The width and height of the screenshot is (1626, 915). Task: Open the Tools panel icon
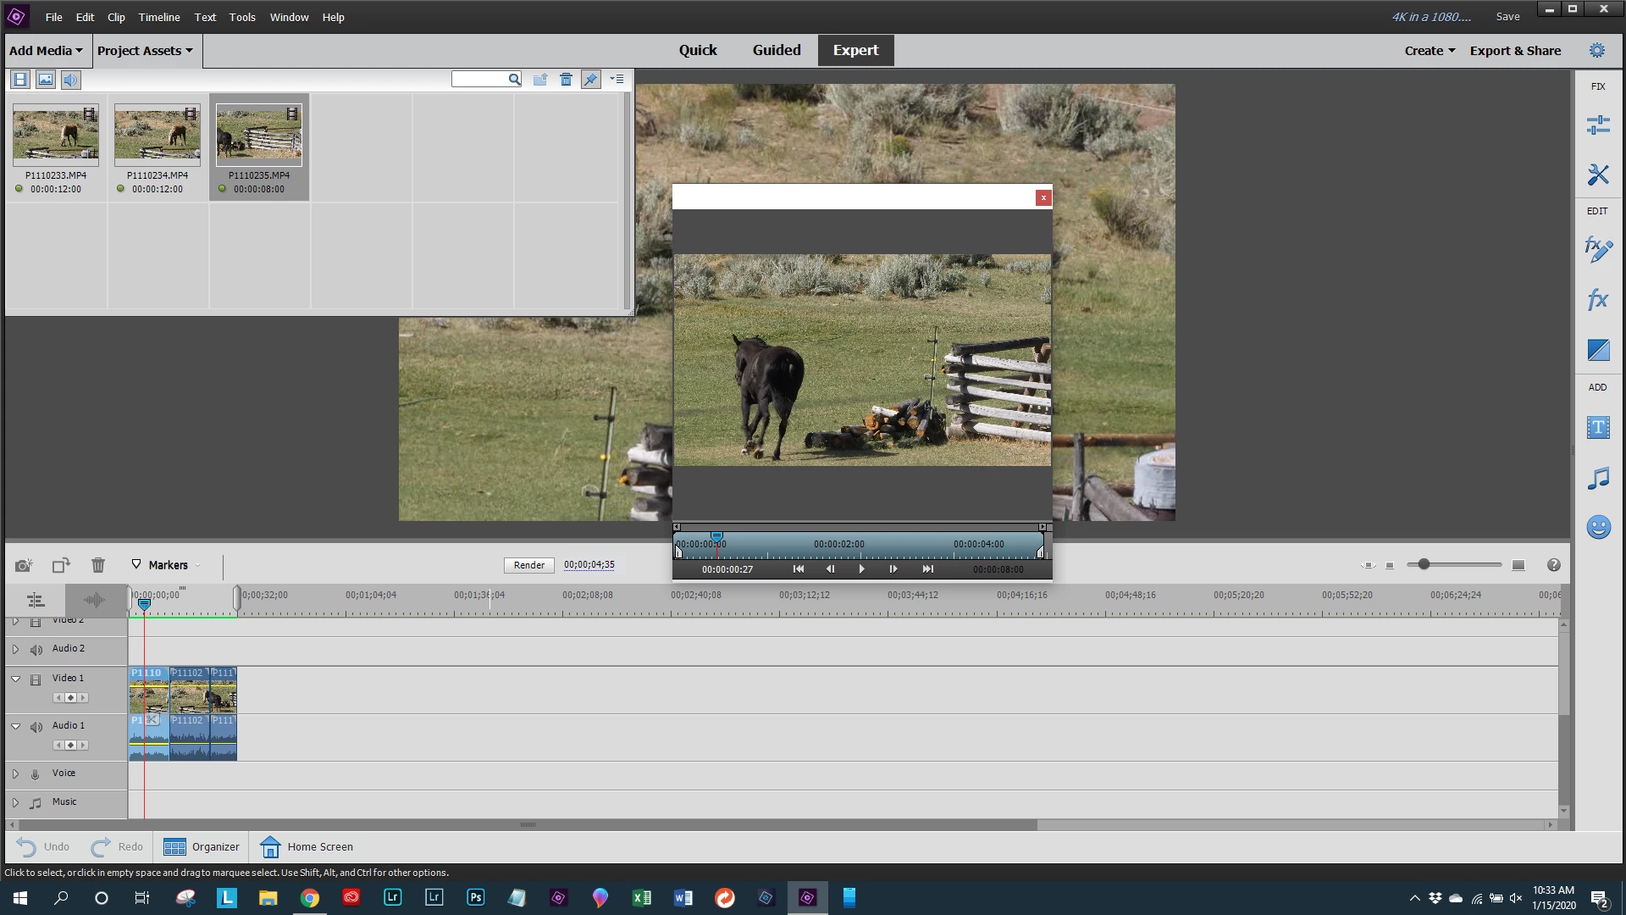1597,175
